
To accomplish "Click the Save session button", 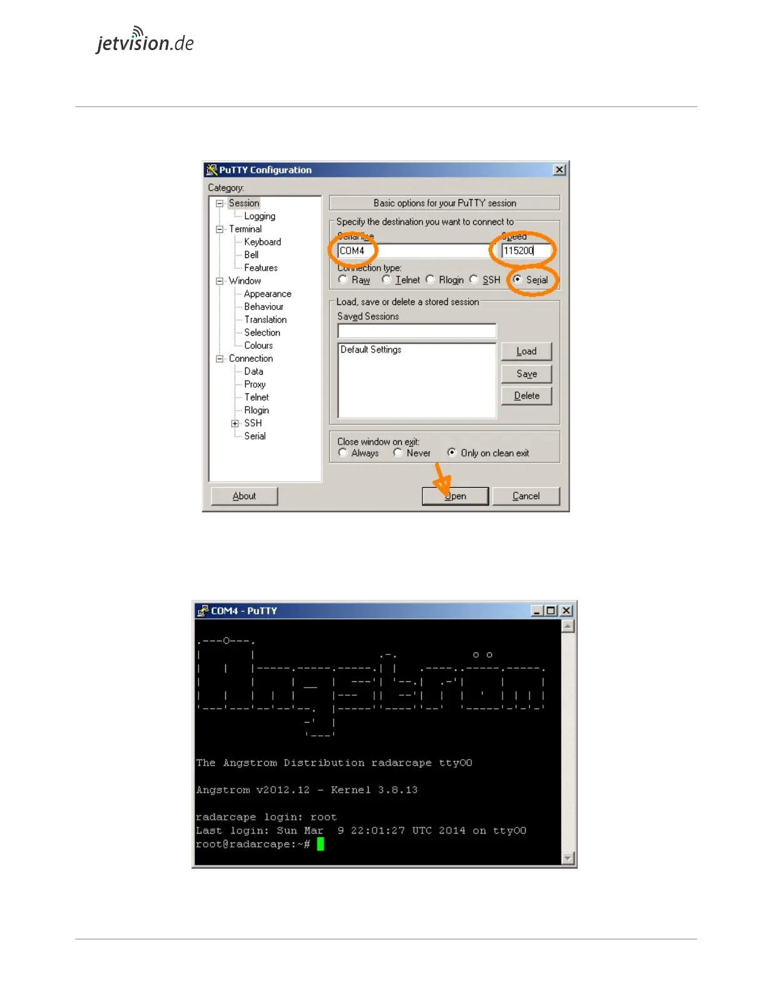I will [526, 374].
